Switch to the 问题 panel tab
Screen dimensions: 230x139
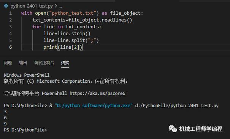[8, 63]
